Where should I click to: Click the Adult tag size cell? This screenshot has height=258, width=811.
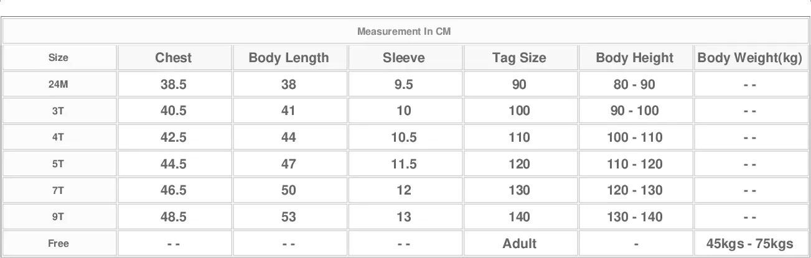tap(519, 244)
